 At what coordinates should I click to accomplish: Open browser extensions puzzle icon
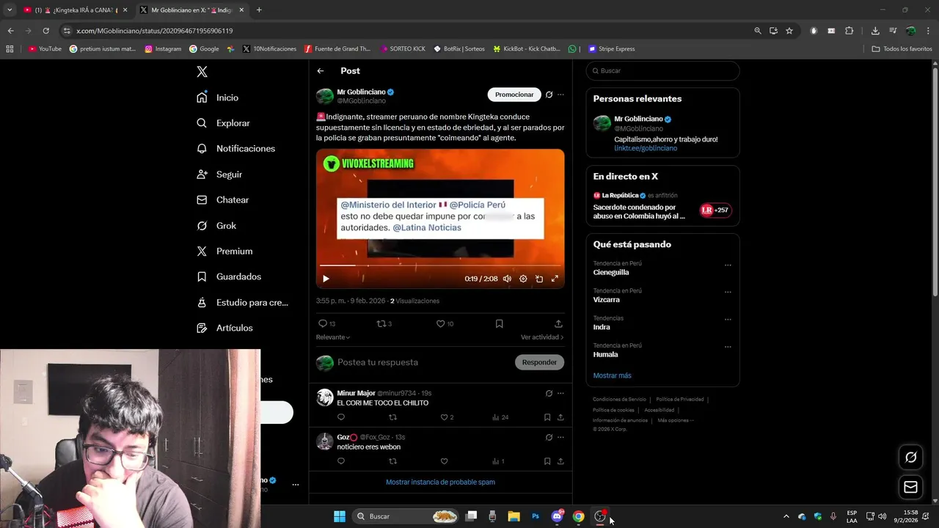pos(850,31)
